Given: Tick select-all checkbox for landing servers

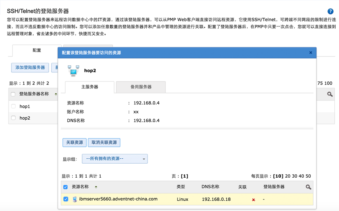Looking at the screenshot, I should pos(13,94).
